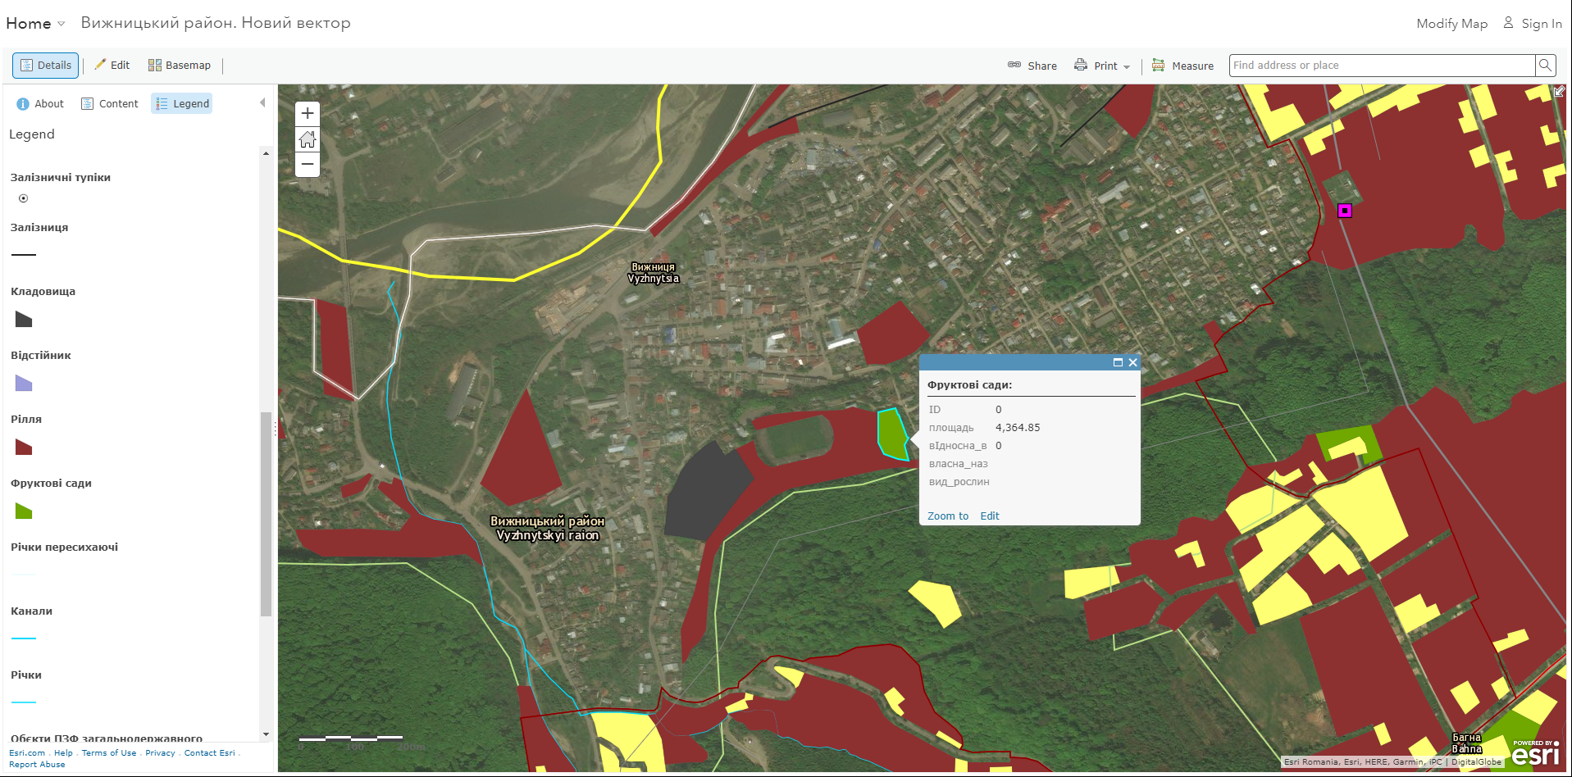The image size is (1572, 777).
Task: Click the Фруктові сади green legend swatch
Action: click(23, 511)
